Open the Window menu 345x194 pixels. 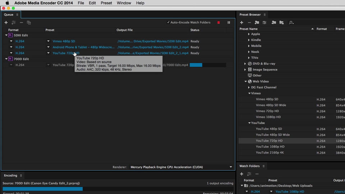pos(124,3)
